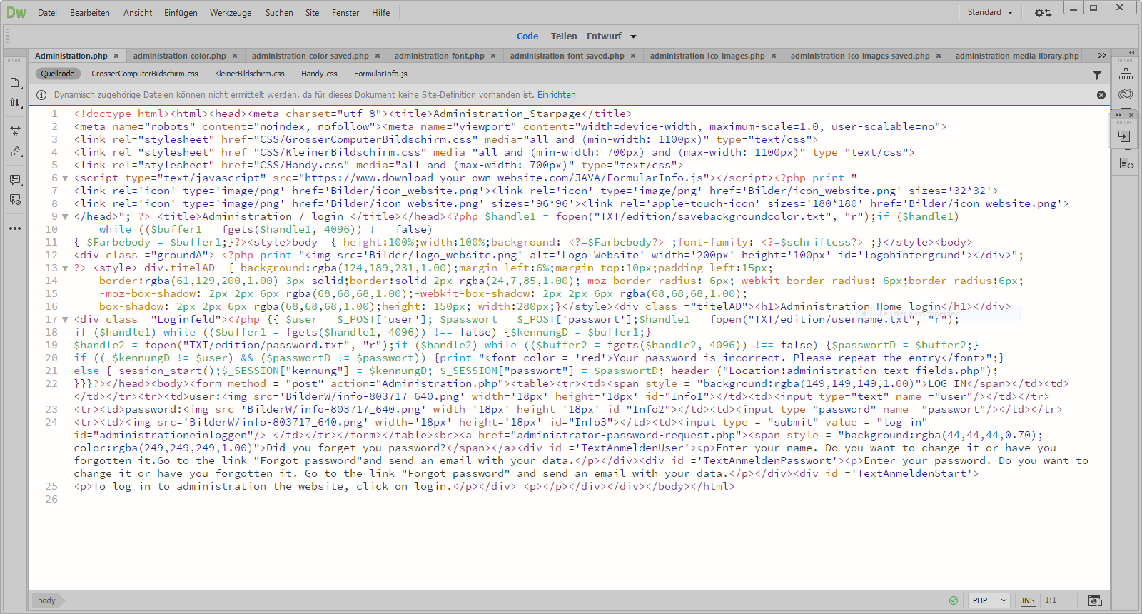
Task: Close the administration-font.php tab
Action: point(493,56)
